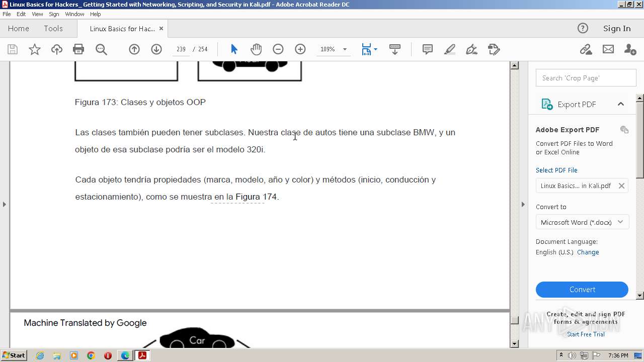Click the Select PDF File link

(x=556, y=170)
